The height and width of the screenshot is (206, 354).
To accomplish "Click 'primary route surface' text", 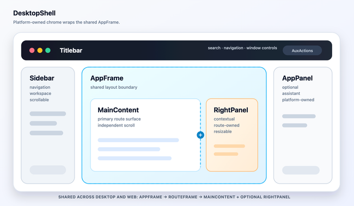I will tap(119, 119).
